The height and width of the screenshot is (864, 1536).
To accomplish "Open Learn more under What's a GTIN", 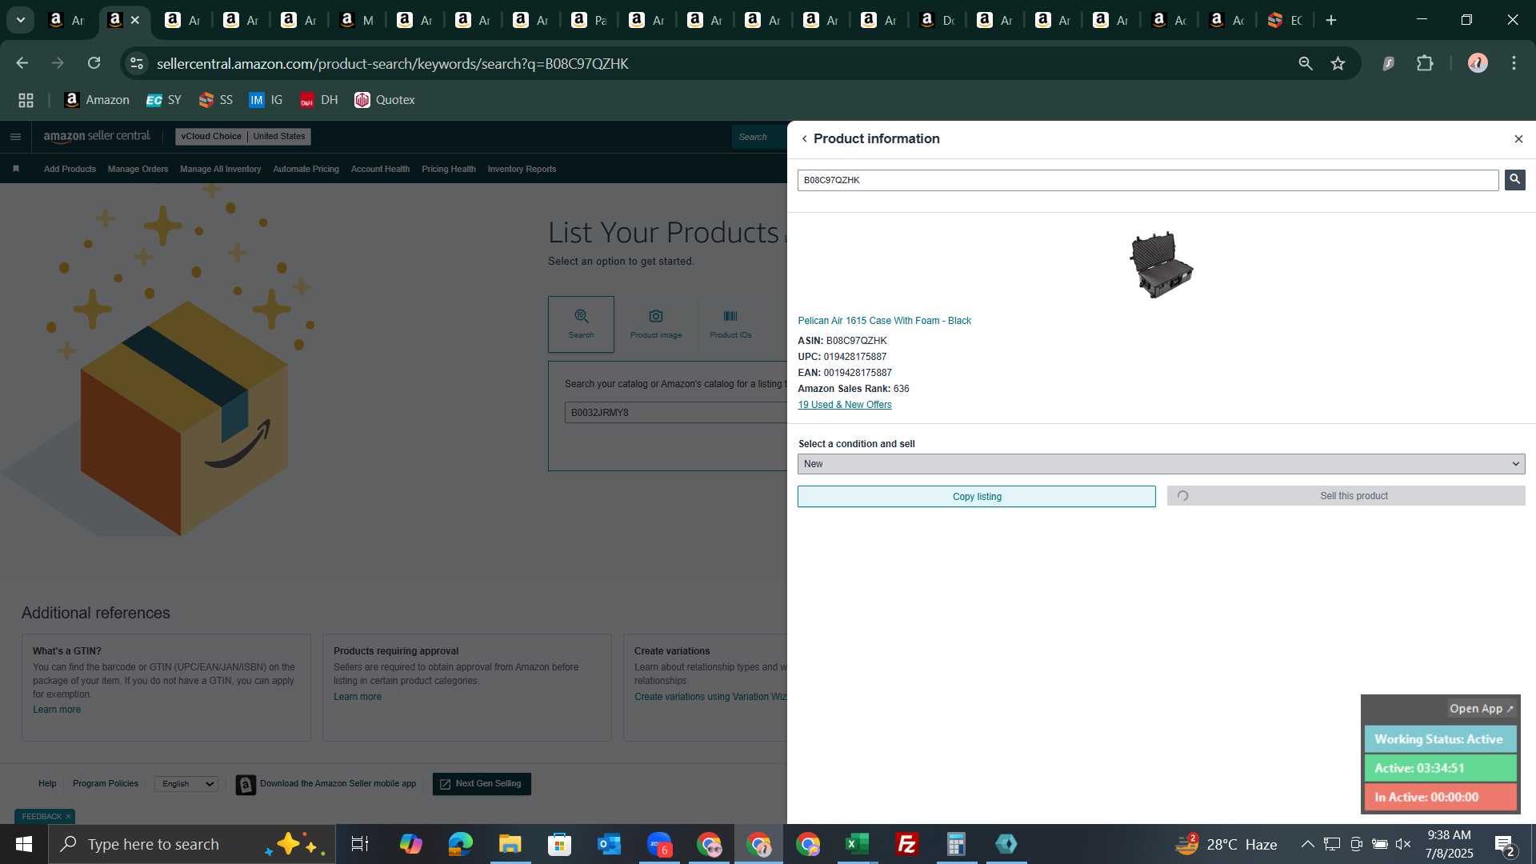I will (57, 710).
